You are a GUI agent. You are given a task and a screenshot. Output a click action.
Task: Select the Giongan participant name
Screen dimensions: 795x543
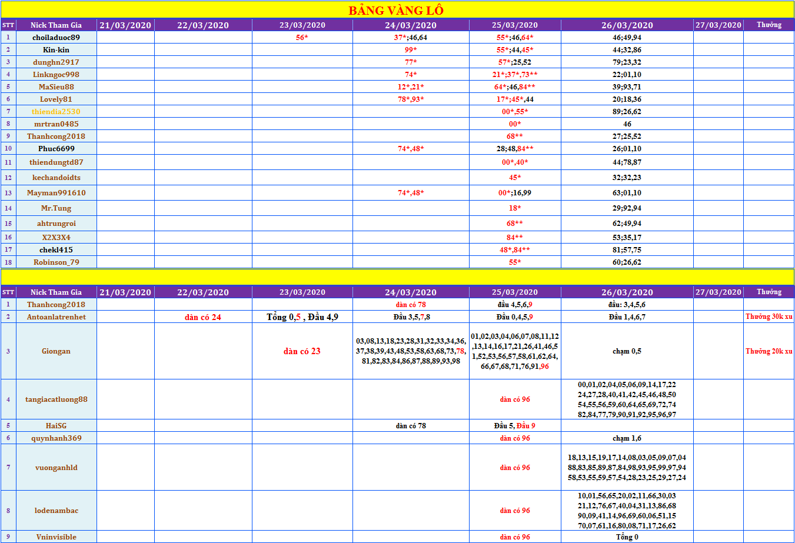coord(56,351)
